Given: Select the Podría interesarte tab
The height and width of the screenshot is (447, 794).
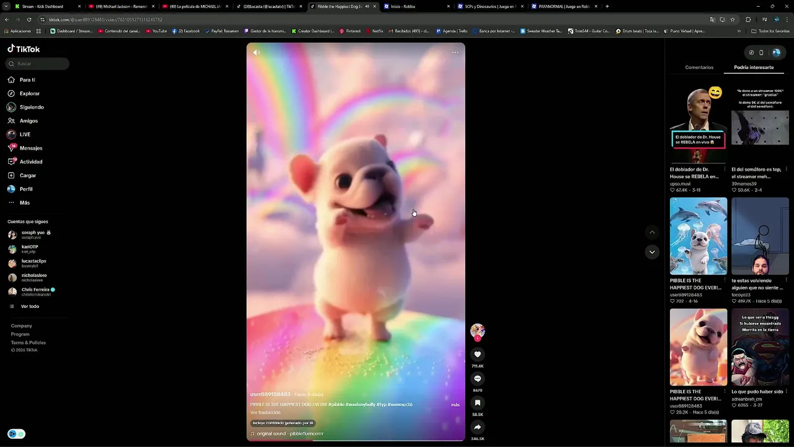Looking at the screenshot, I should [754, 67].
